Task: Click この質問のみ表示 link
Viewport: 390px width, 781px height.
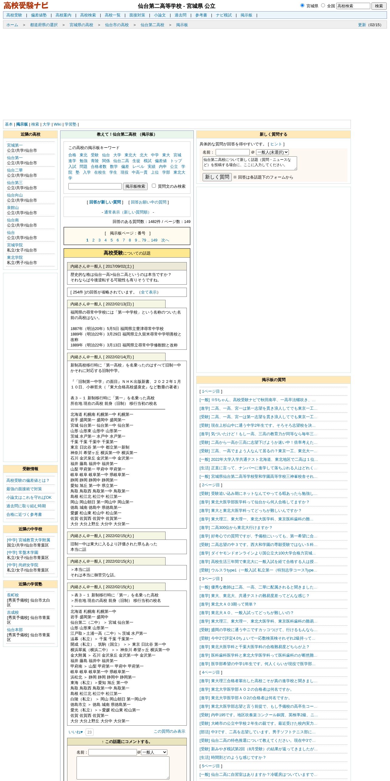Action: click(x=169, y=731)
